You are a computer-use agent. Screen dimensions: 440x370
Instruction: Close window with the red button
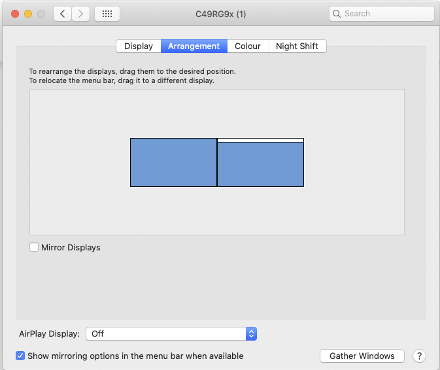click(x=15, y=14)
